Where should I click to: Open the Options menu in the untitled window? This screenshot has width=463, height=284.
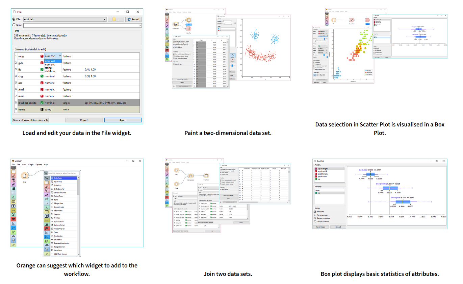pyautogui.click(x=39, y=165)
